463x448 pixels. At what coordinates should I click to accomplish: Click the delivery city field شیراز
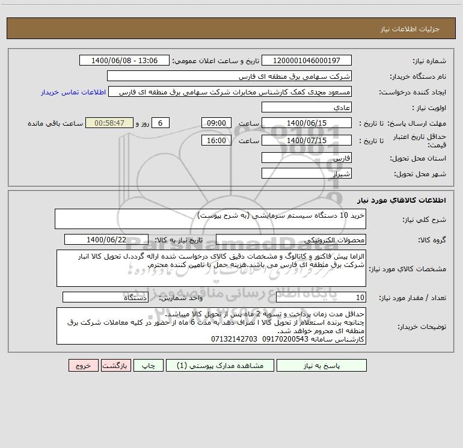(307, 173)
